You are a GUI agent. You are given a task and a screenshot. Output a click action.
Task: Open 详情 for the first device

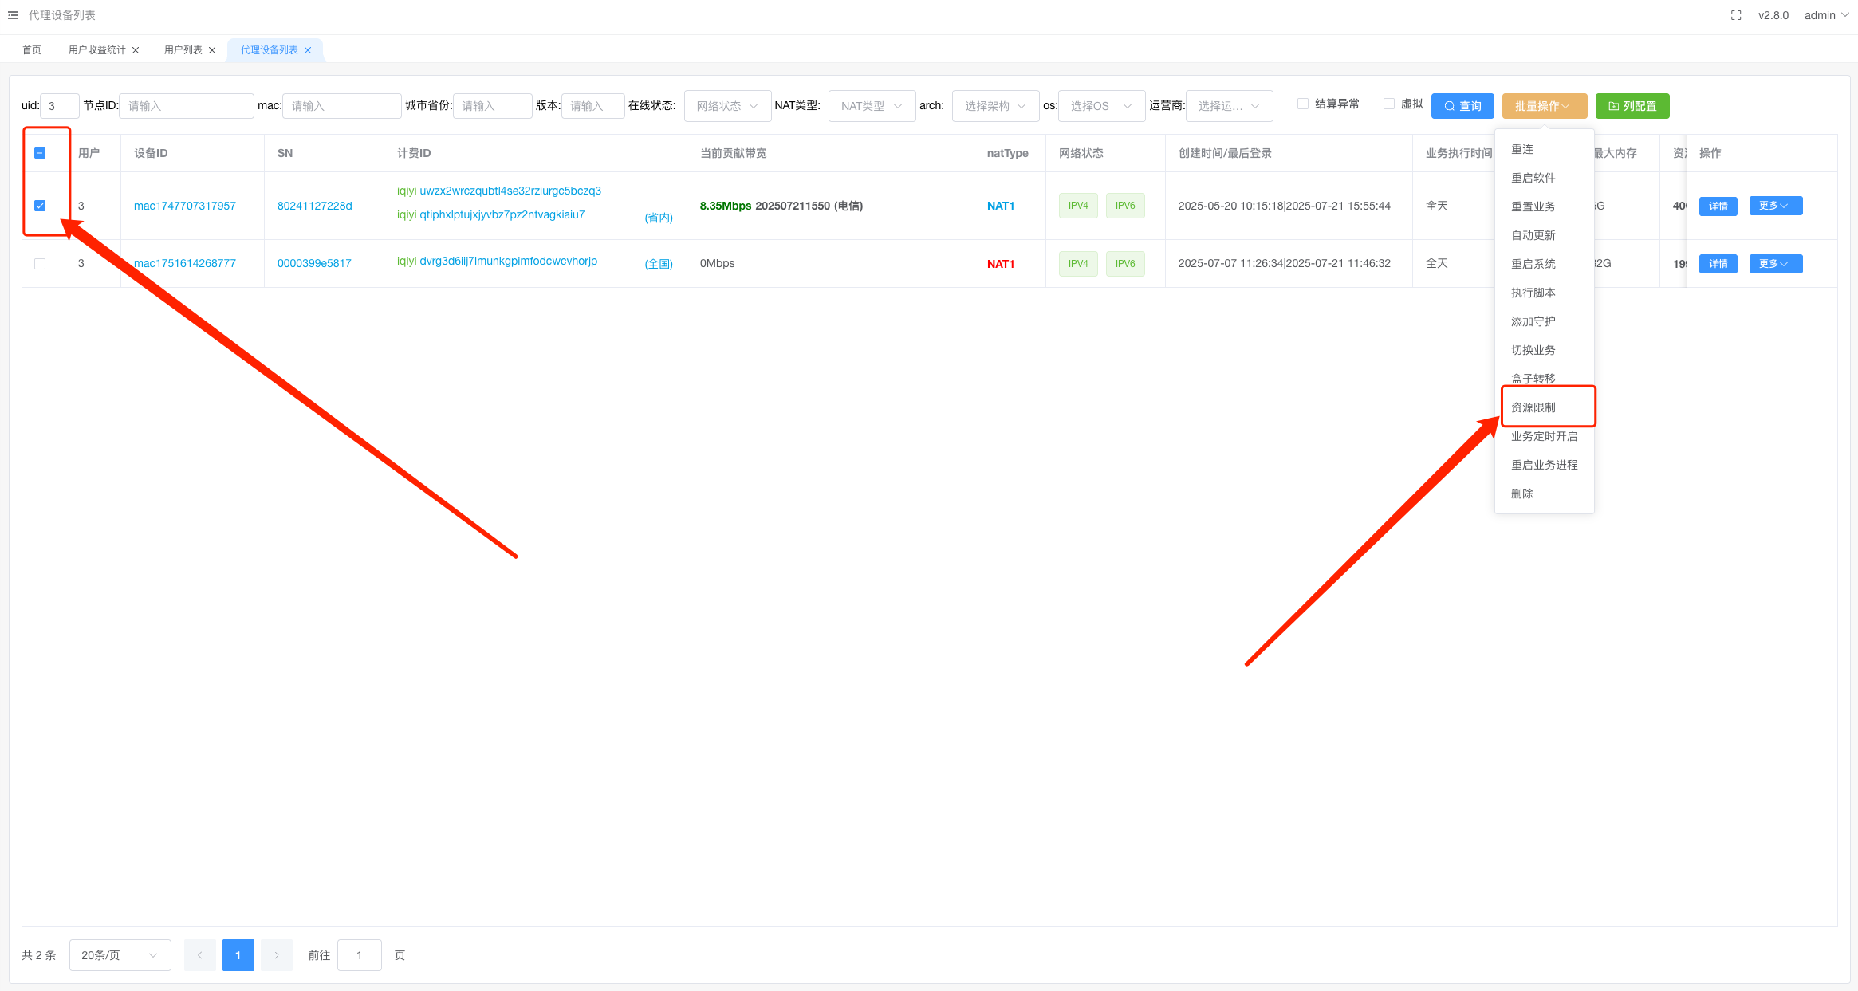[x=1718, y=206]
